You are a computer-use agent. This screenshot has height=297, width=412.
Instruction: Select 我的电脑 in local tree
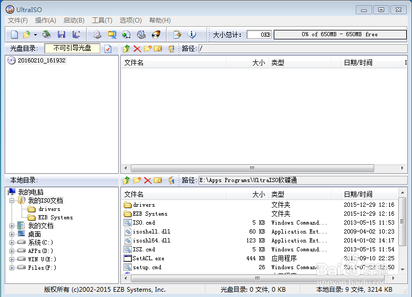click(30, 192)
